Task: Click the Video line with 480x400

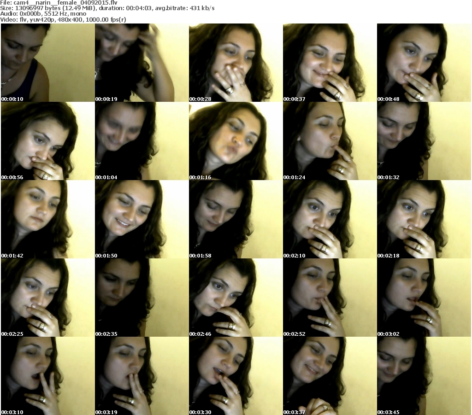Action: [63, 19]
